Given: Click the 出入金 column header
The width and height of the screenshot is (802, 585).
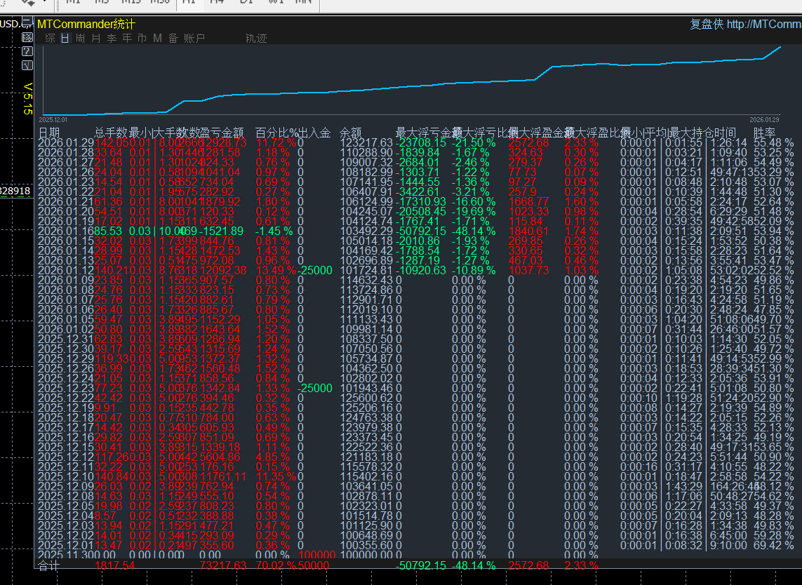Looking at the screenshot, I should (x=314, y=133).
